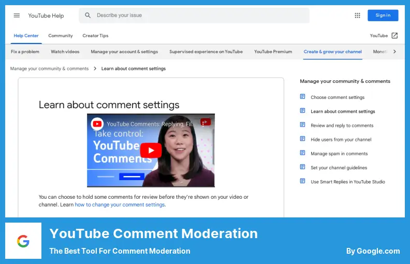Click document icon beside Choose comment settings
The width and height of the screenshot is (410, 264).
coord(303,97)
